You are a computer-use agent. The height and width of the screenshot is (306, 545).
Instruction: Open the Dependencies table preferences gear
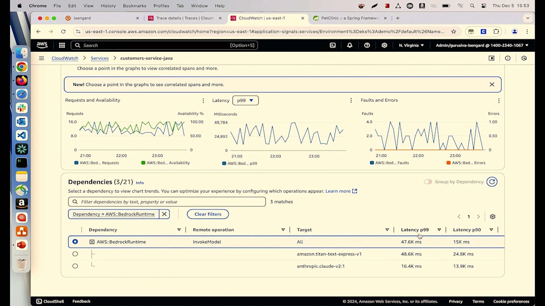click(493, 217)
